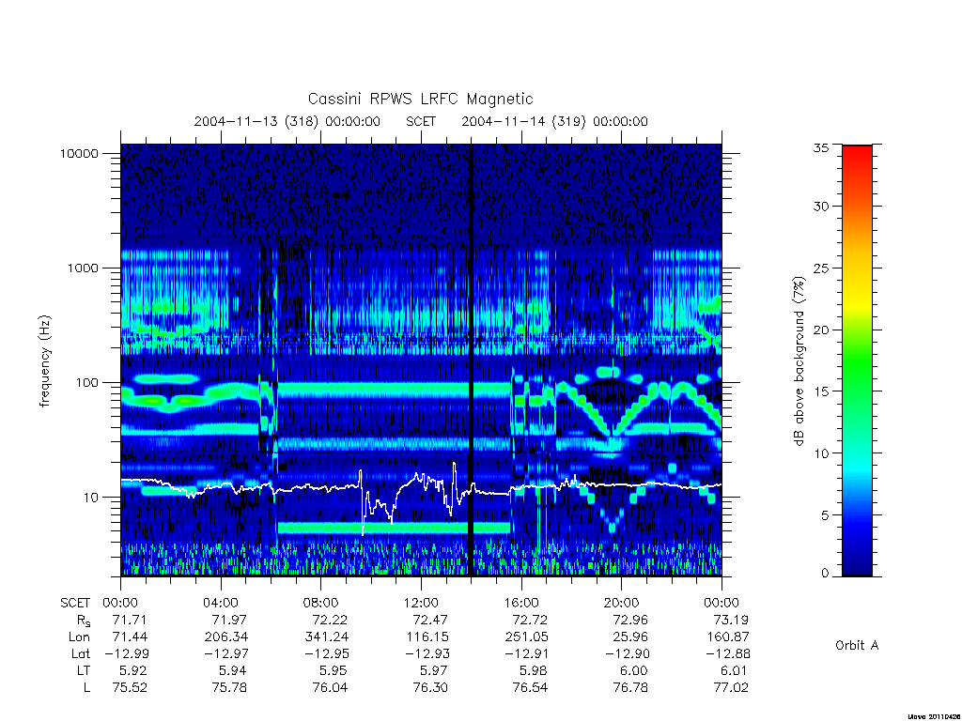Click LT value 5.92

(133, 670)
